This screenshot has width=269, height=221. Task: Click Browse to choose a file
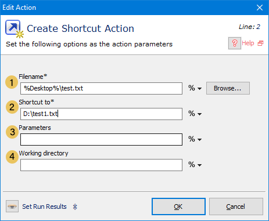[x=228, y=88]
